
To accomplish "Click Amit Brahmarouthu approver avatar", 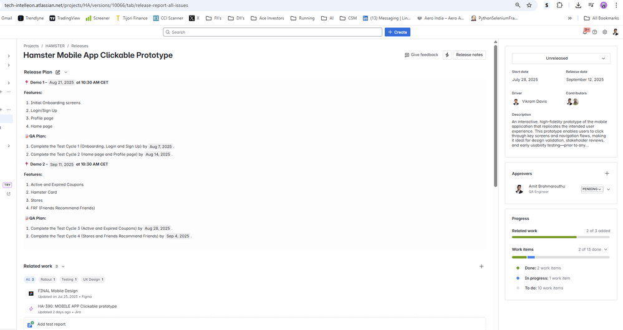I will click(519, 189).
